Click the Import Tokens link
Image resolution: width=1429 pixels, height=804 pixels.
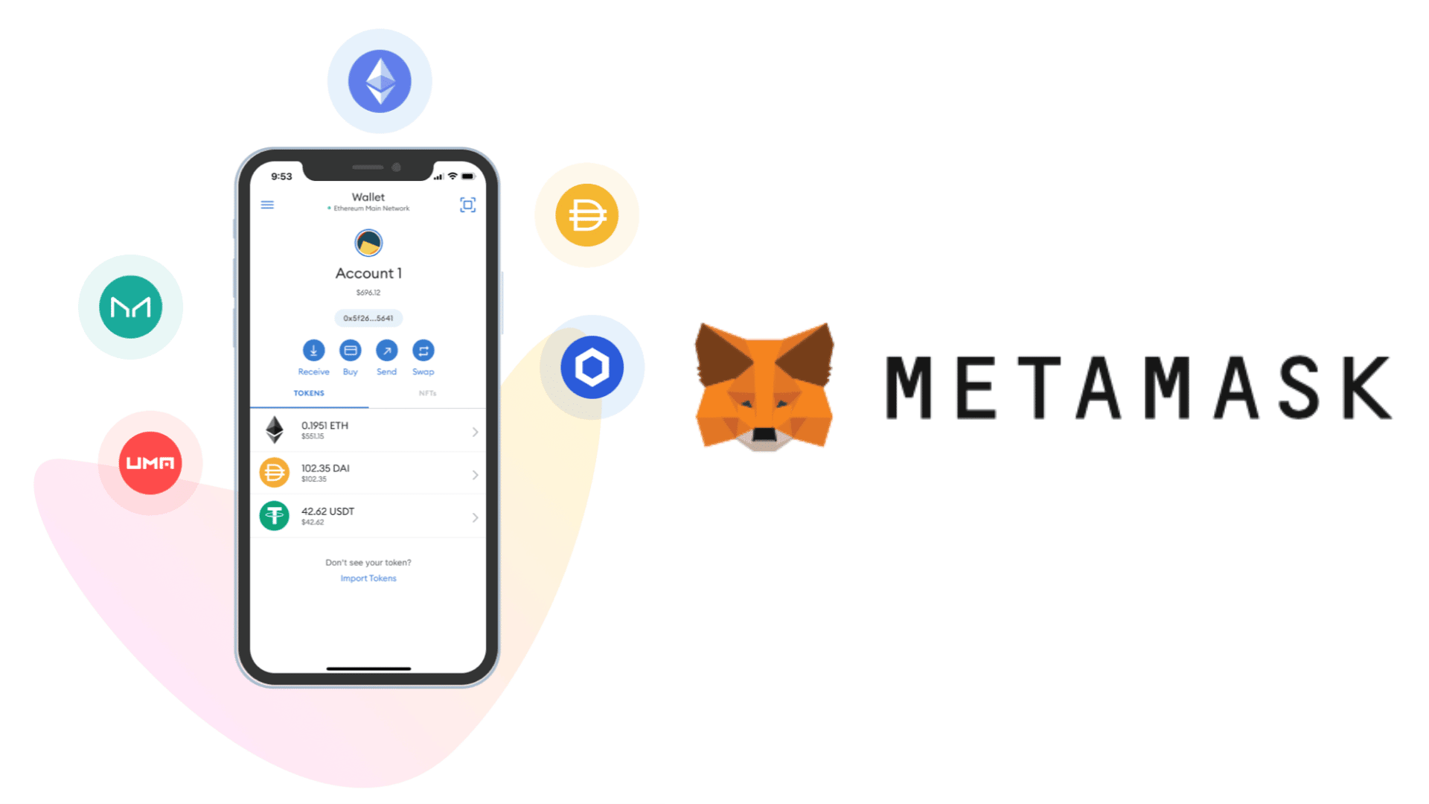(369, 578)
